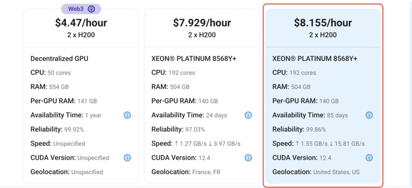Click CUDA Version info icon in Decentralized GPU card
The image size is (412, 188).
[127, 158]
